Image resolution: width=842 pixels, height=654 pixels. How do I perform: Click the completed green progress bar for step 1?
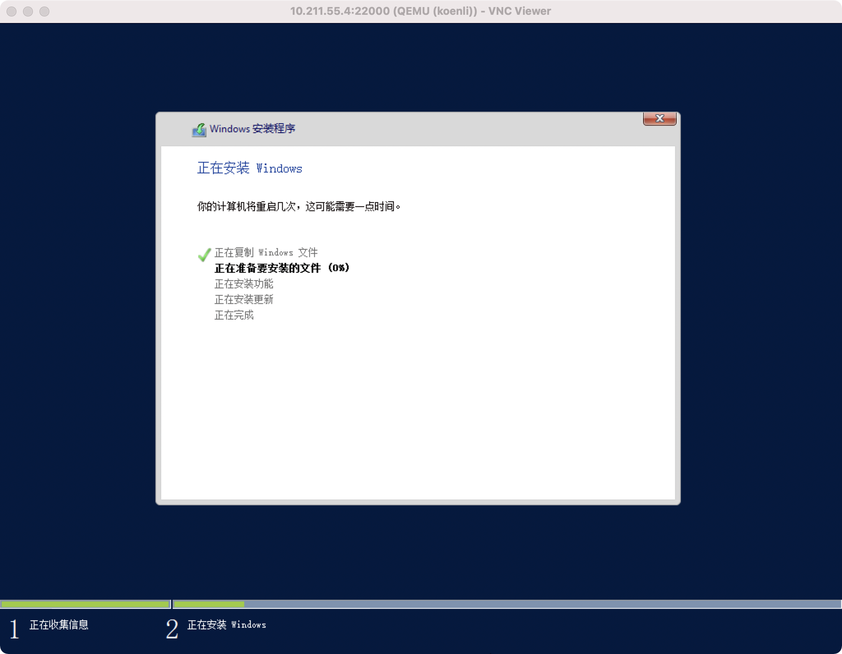85,604
